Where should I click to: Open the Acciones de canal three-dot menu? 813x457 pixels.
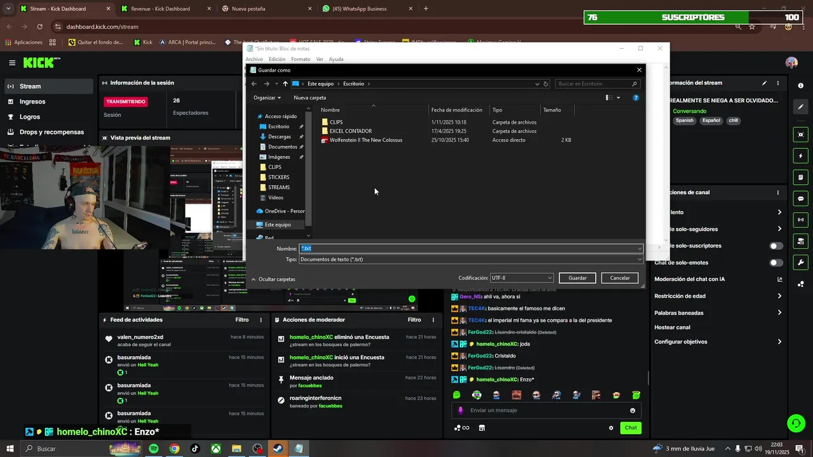[x=778, y=192]
